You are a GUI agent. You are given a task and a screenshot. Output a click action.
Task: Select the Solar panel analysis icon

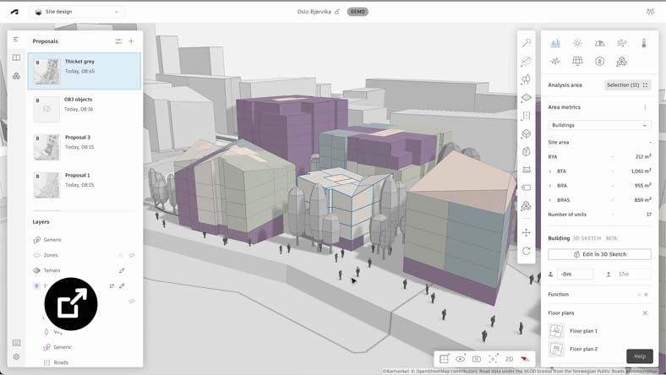[577, 62]
